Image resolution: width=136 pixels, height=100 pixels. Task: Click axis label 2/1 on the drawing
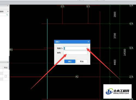coord(62,6)
